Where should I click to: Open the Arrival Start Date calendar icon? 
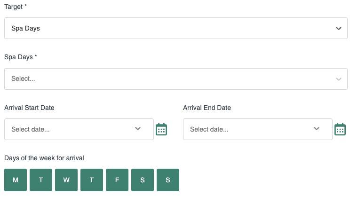pyautogui.click(x=161, y=129)
